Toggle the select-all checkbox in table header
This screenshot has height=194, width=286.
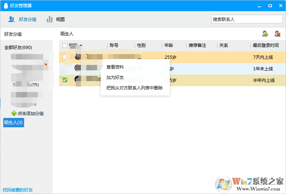coord(65,45)
